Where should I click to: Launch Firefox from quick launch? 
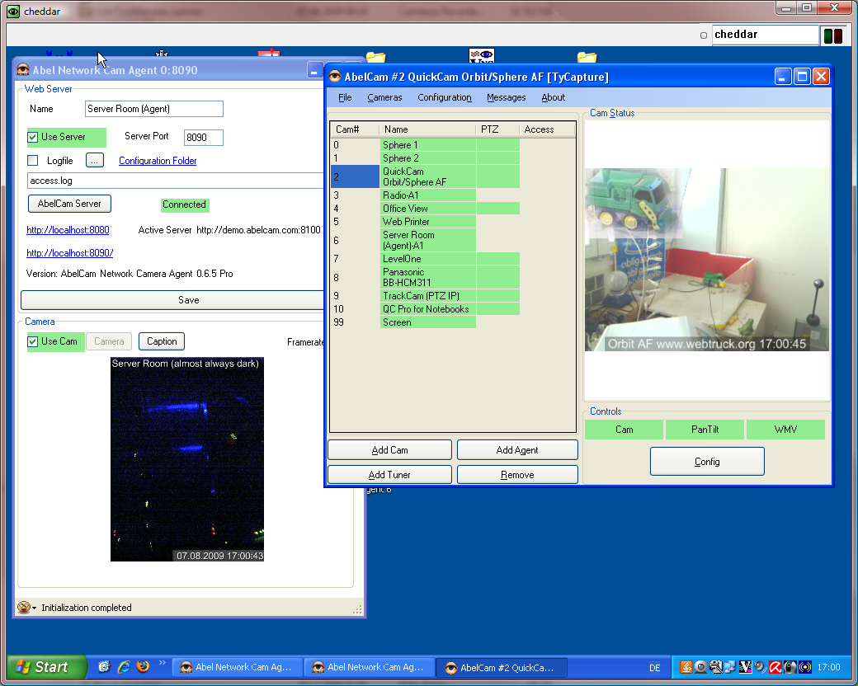point(143,666)
